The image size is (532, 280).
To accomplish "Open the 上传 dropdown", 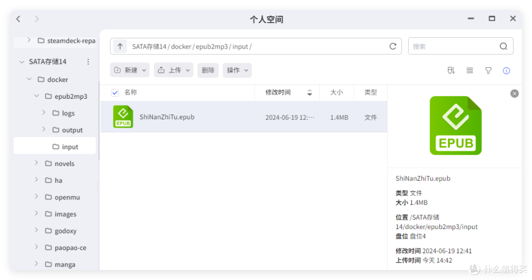I will (173, 70).
